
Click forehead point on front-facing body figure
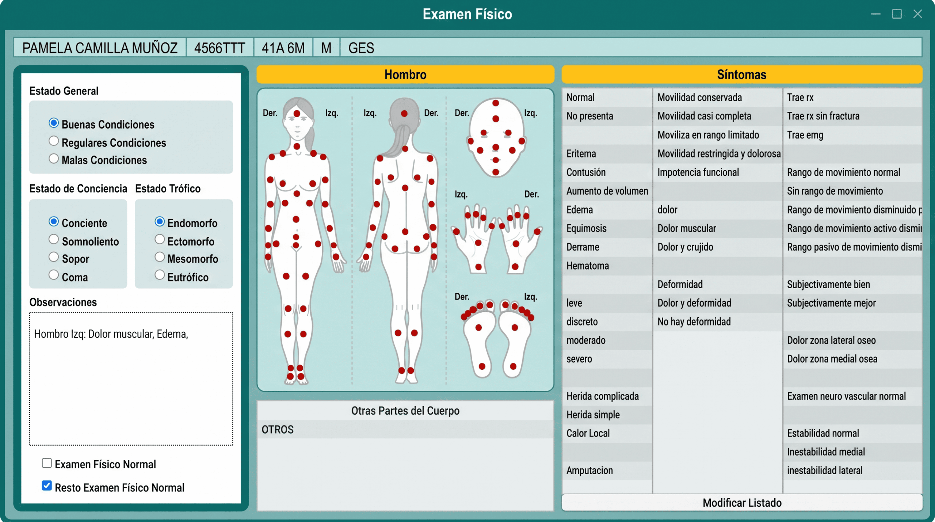tap(297, 114)
